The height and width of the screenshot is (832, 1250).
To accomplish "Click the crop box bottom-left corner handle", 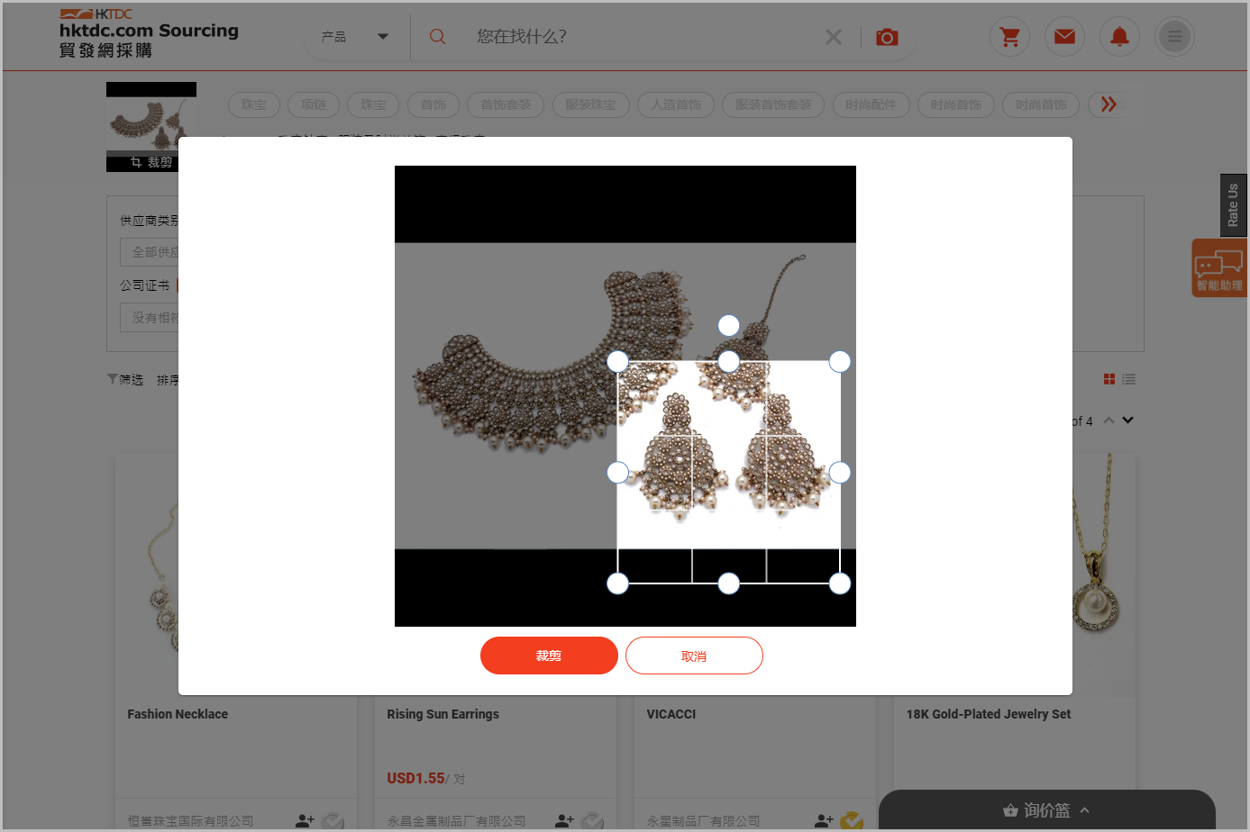I will [x=617, y=583].
